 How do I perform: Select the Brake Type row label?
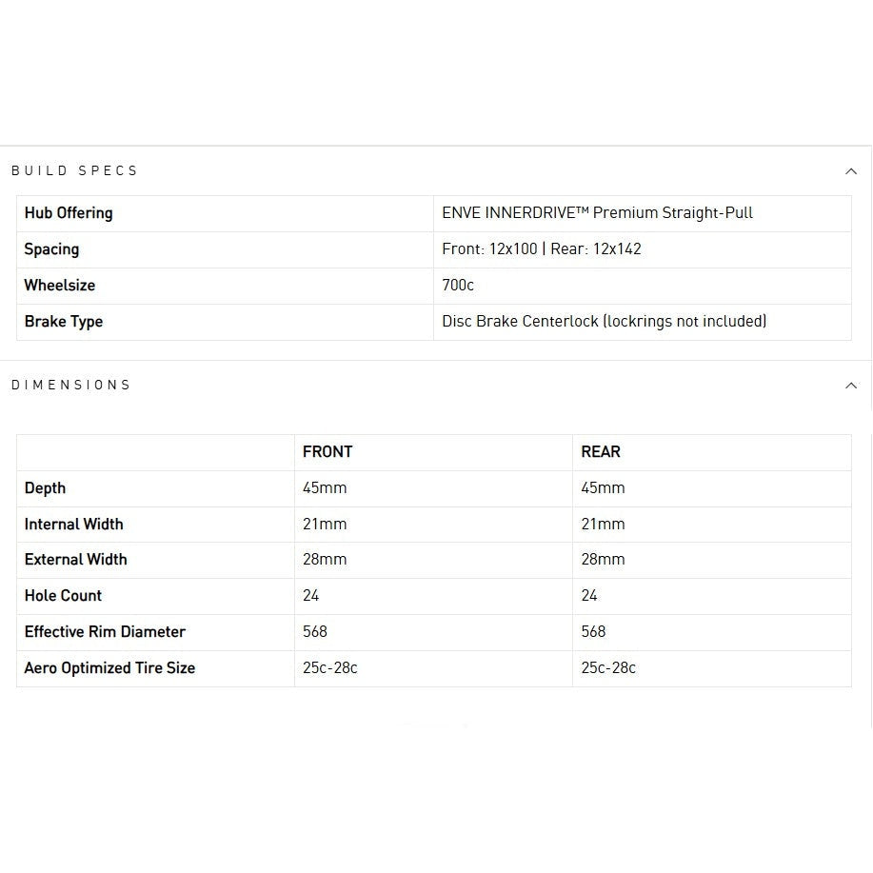(x=64, y=322)
